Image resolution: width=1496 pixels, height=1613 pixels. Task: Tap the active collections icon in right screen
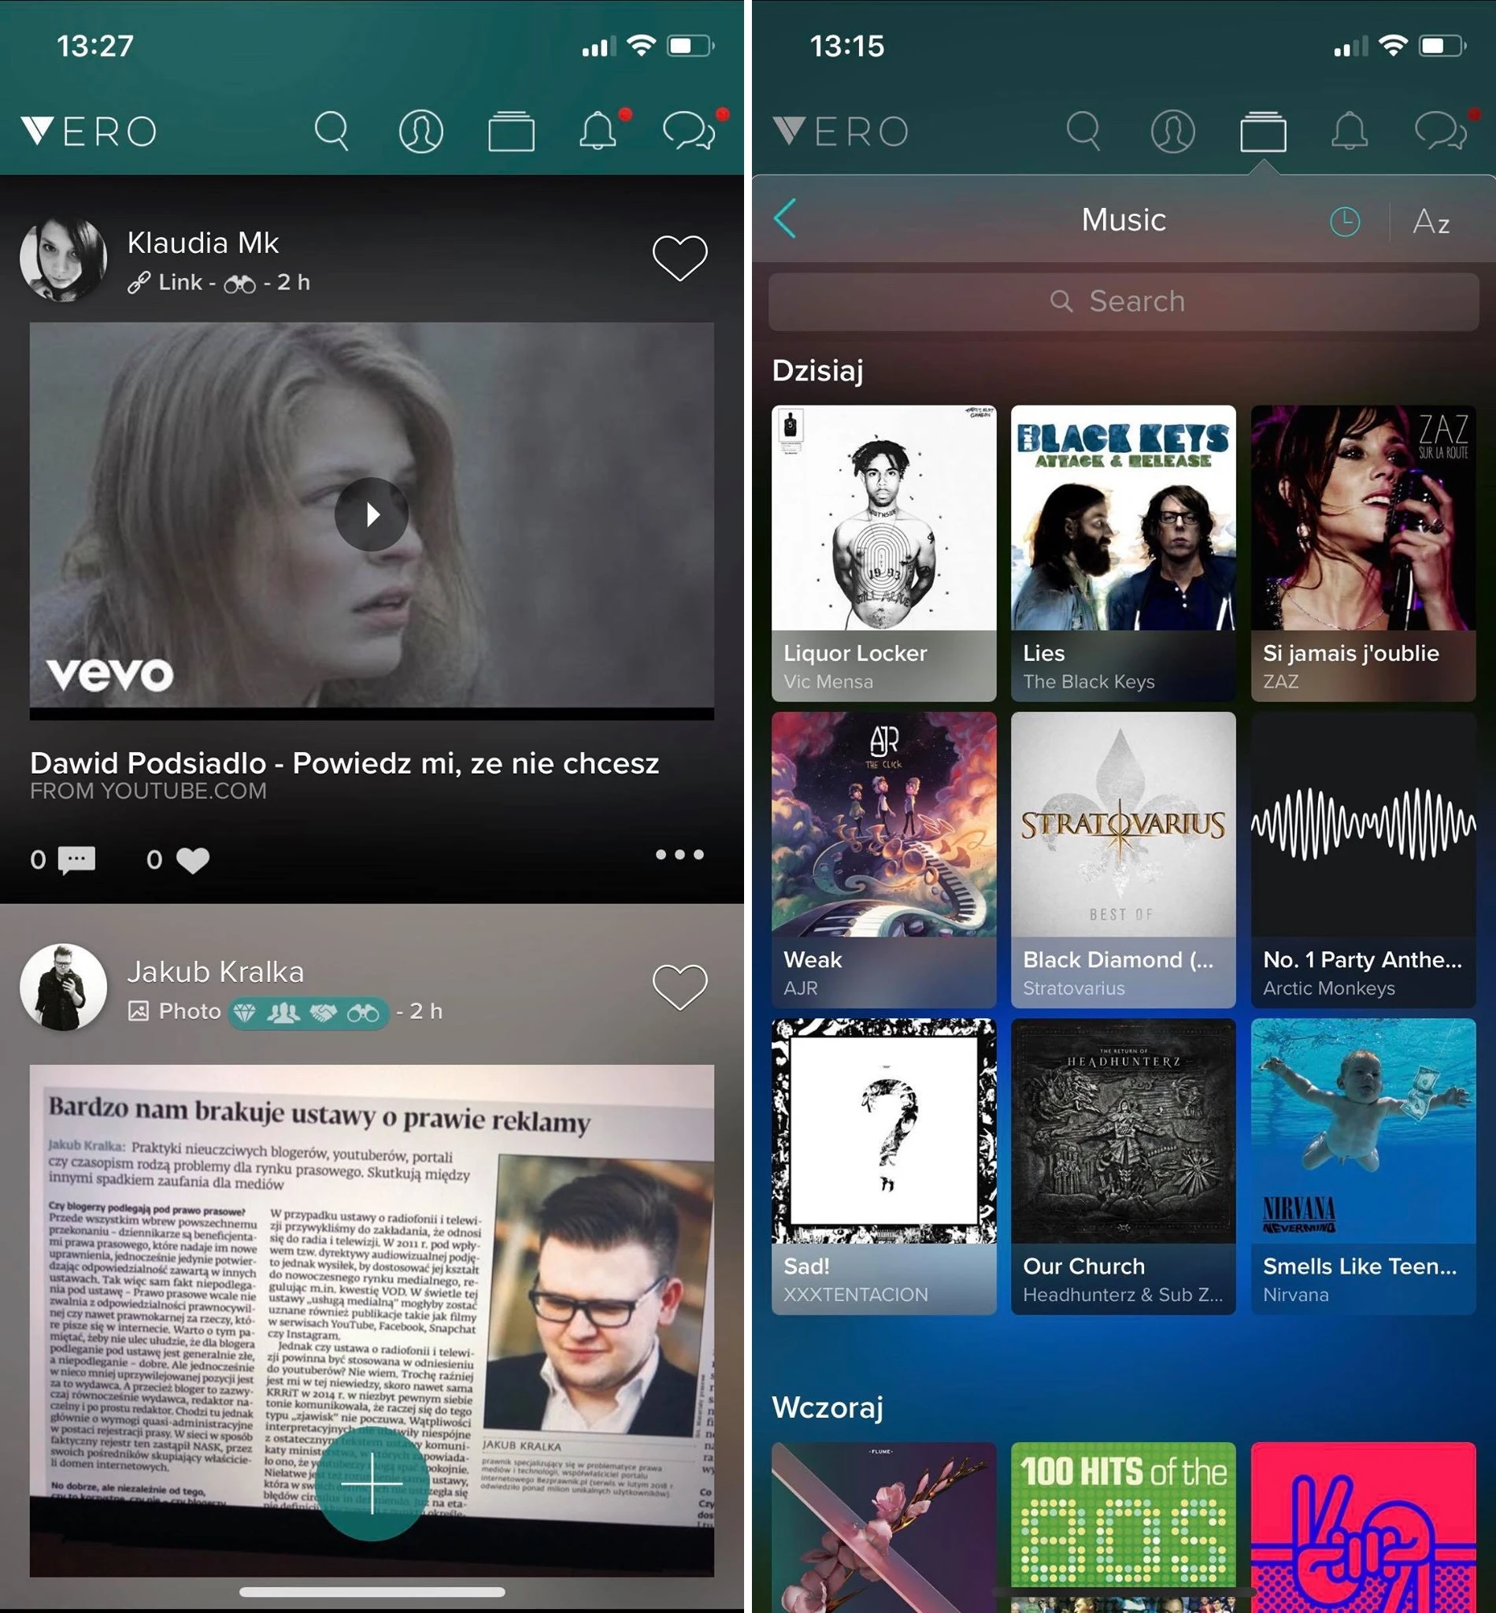1264,132
